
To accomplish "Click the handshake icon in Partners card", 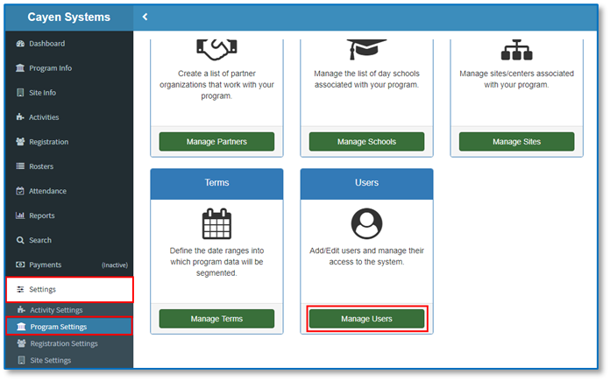I will 216,49.
